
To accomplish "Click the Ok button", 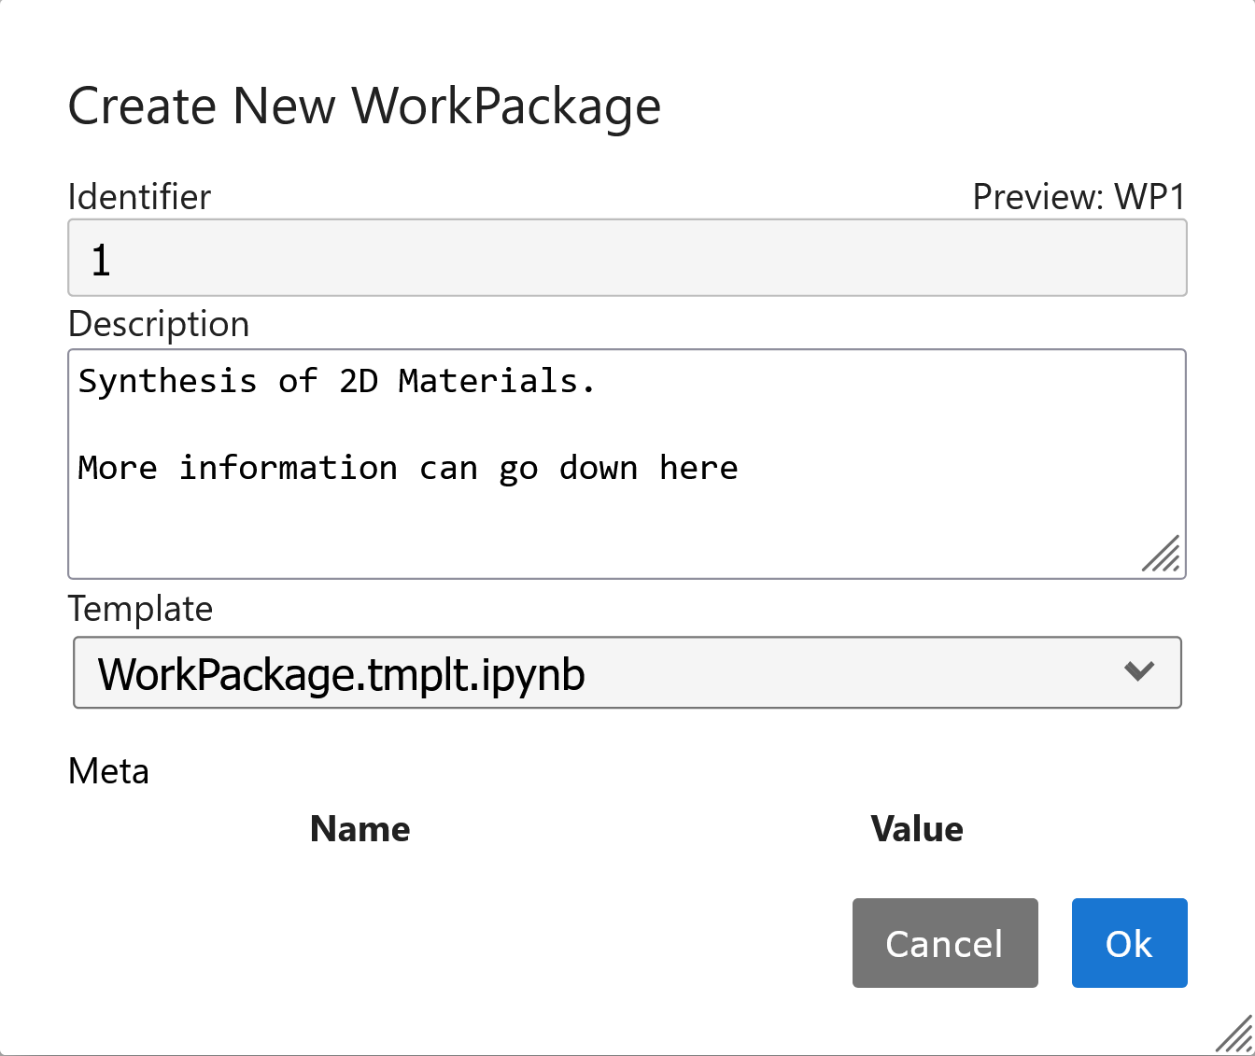I will pos(1129,943).
